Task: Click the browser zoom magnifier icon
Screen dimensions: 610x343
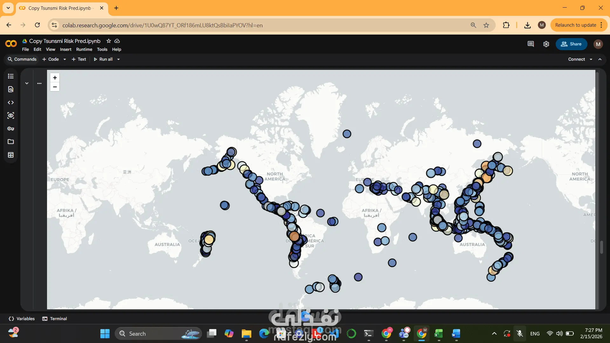Action: pos(473,25)
